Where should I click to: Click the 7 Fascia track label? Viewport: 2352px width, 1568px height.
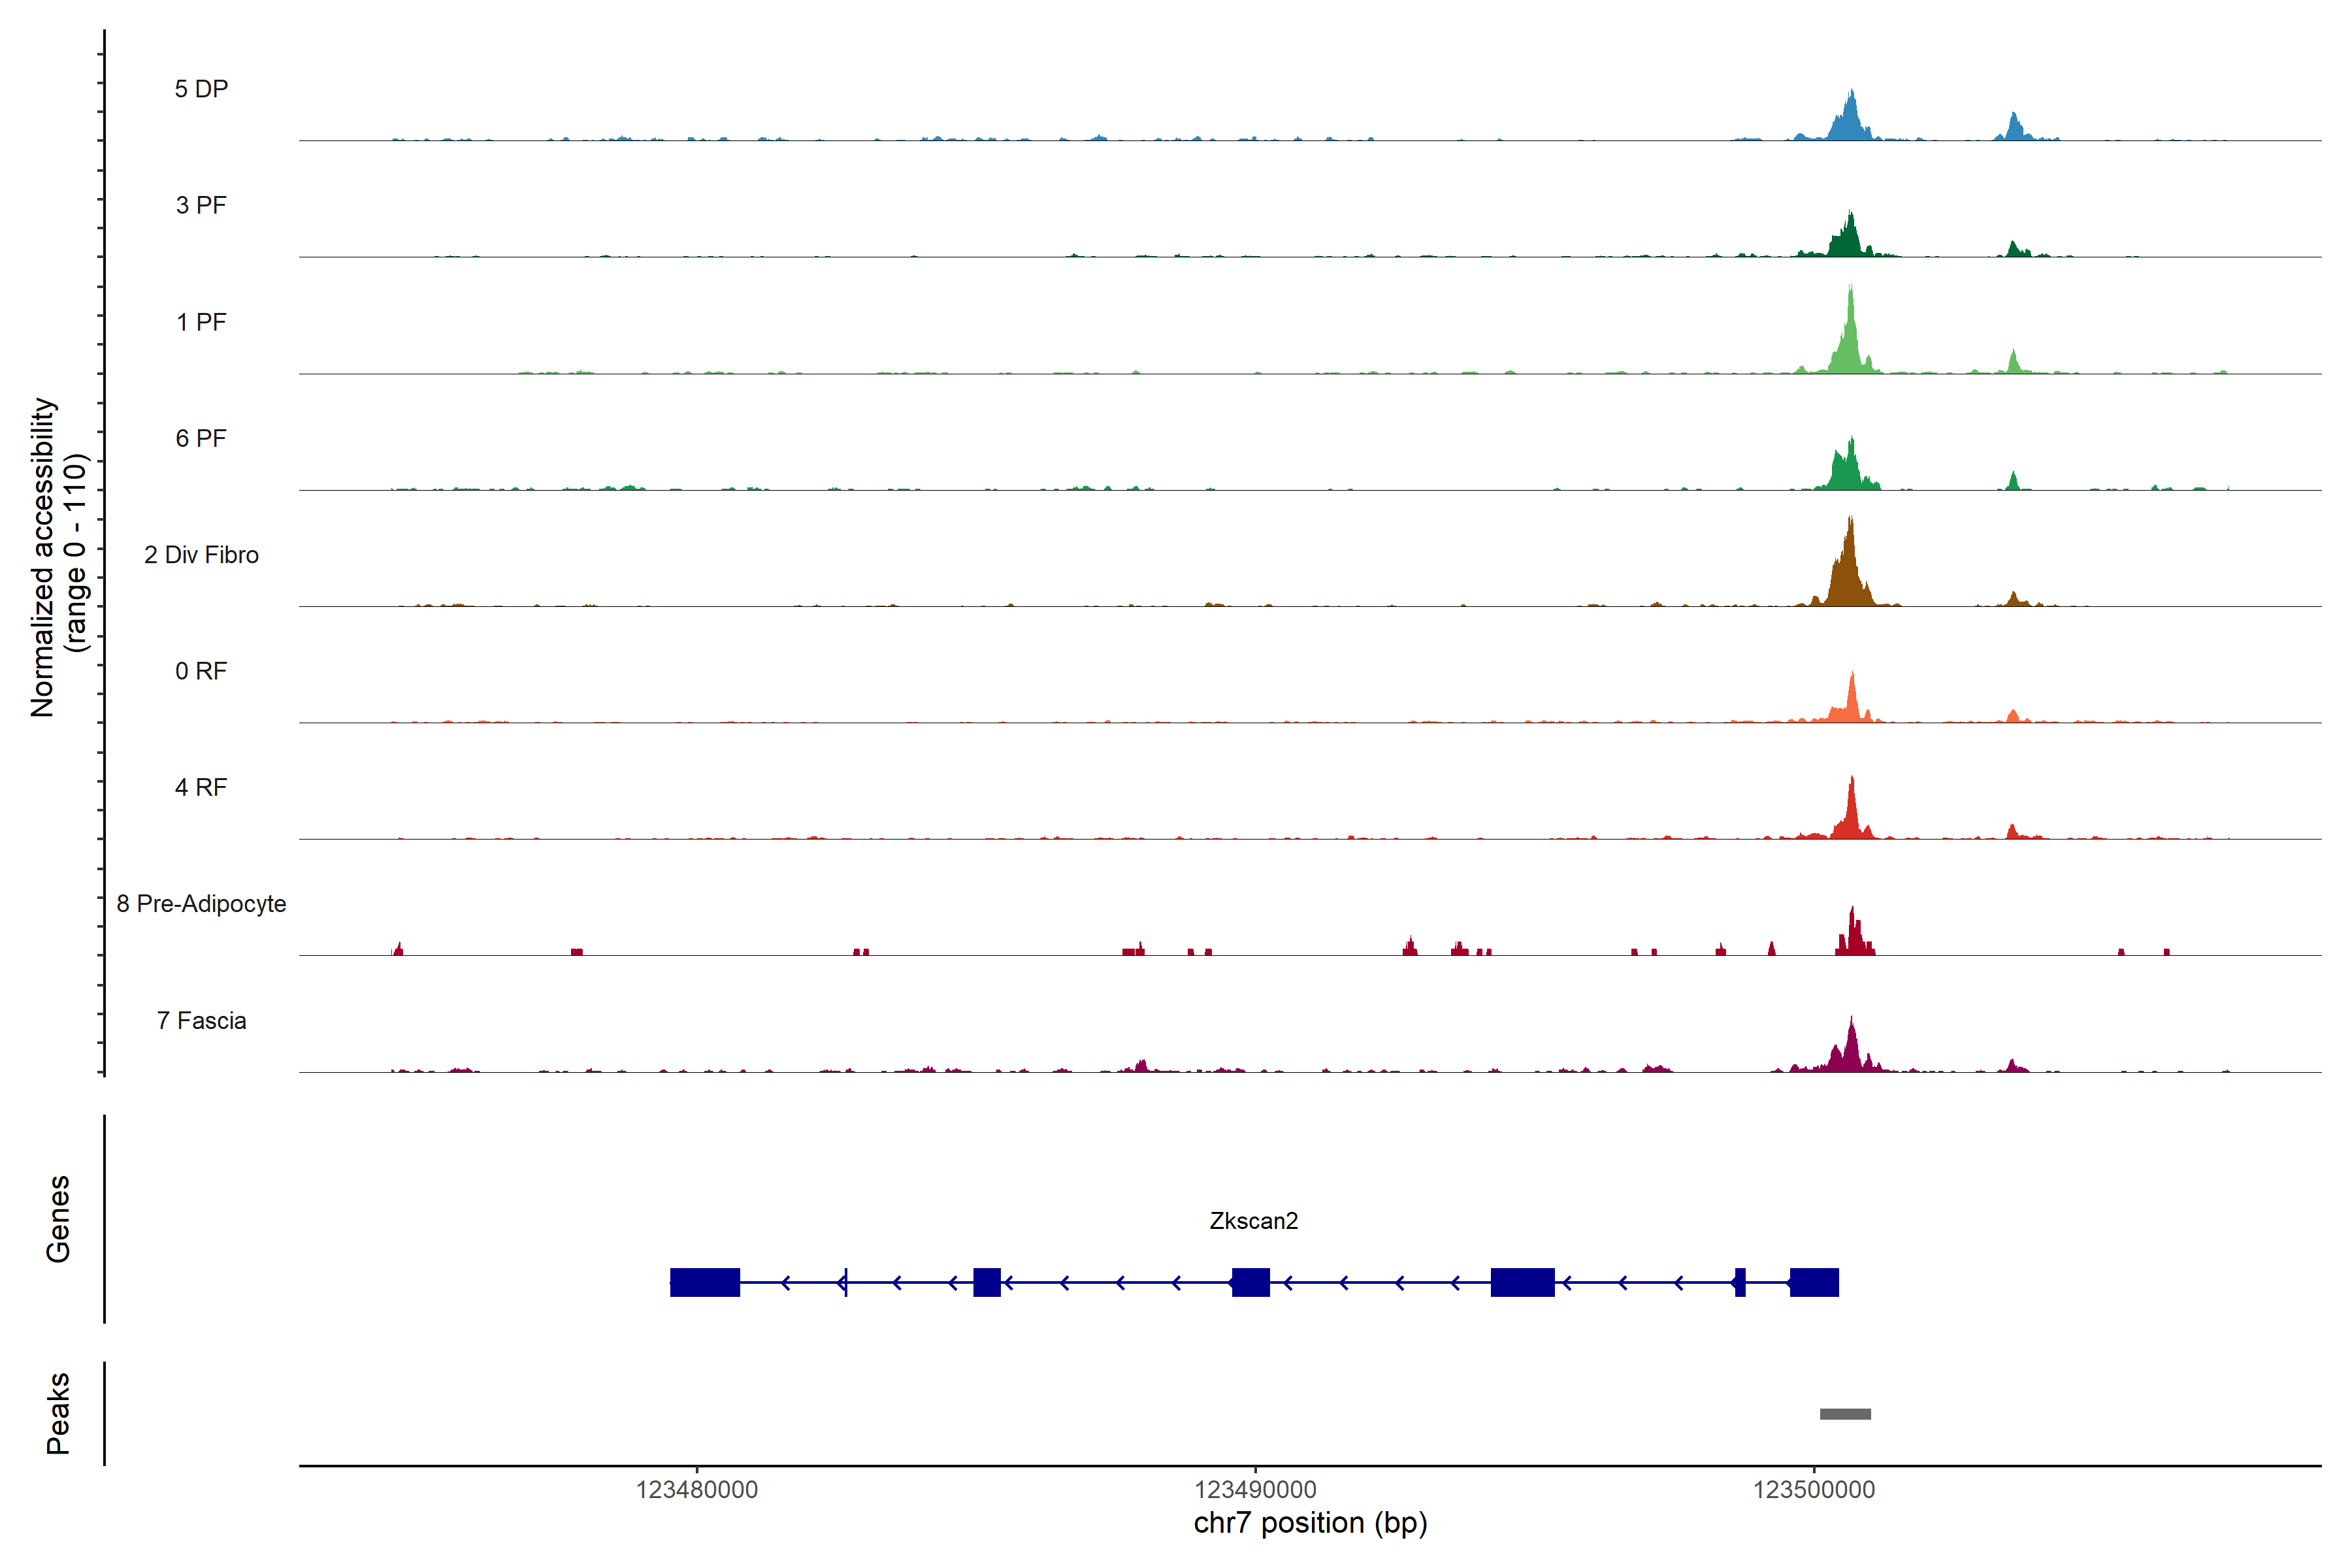(x=201, y=1020)
